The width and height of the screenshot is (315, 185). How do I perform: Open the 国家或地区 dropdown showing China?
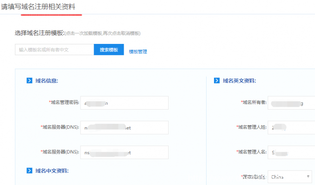click(290, 177)
